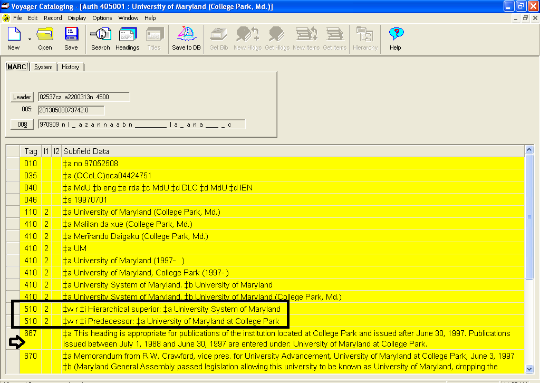Open an existing record via the Open icon
Screen dimensions: 540x383
[45, 39]
